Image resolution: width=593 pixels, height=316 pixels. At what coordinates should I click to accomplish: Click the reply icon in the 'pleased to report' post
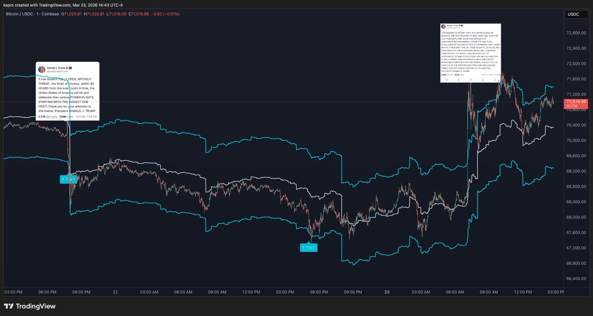click(447, 79)
